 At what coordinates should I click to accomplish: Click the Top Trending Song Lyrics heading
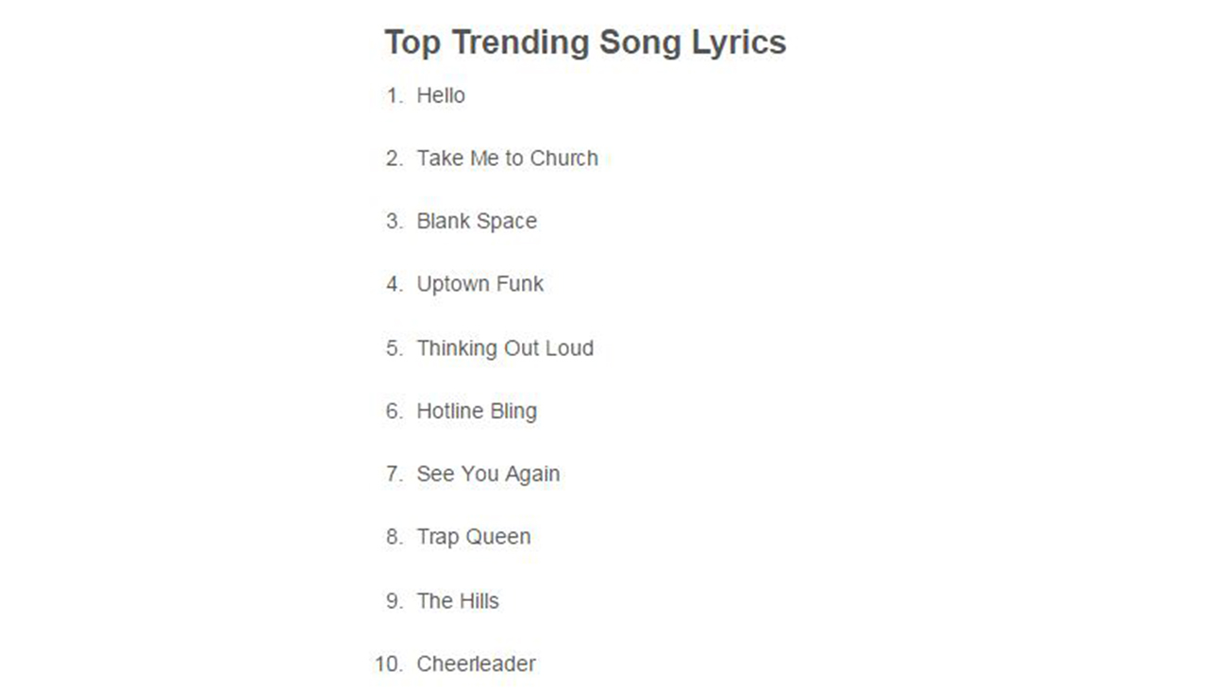tap(585, 43)
